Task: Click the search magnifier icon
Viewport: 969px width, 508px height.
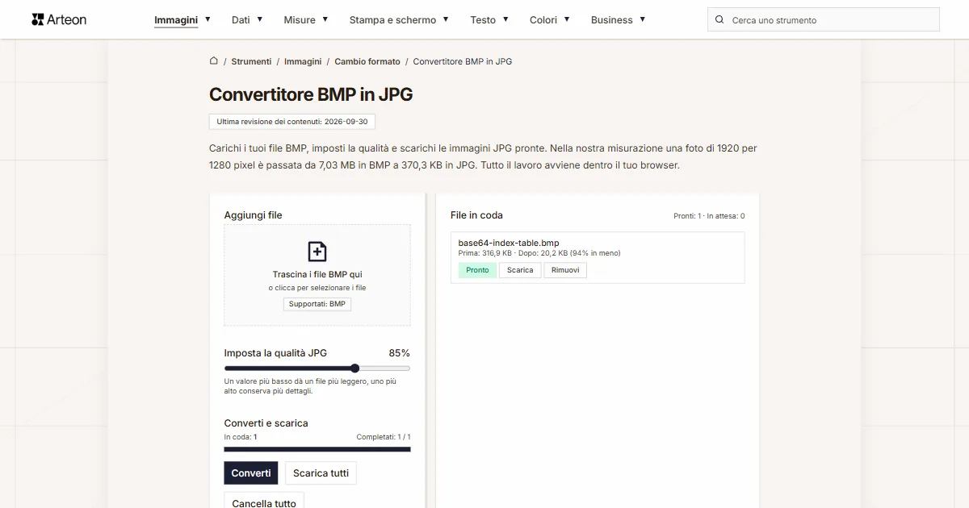Action: point(720,20)
